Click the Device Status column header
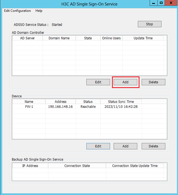 88,102
